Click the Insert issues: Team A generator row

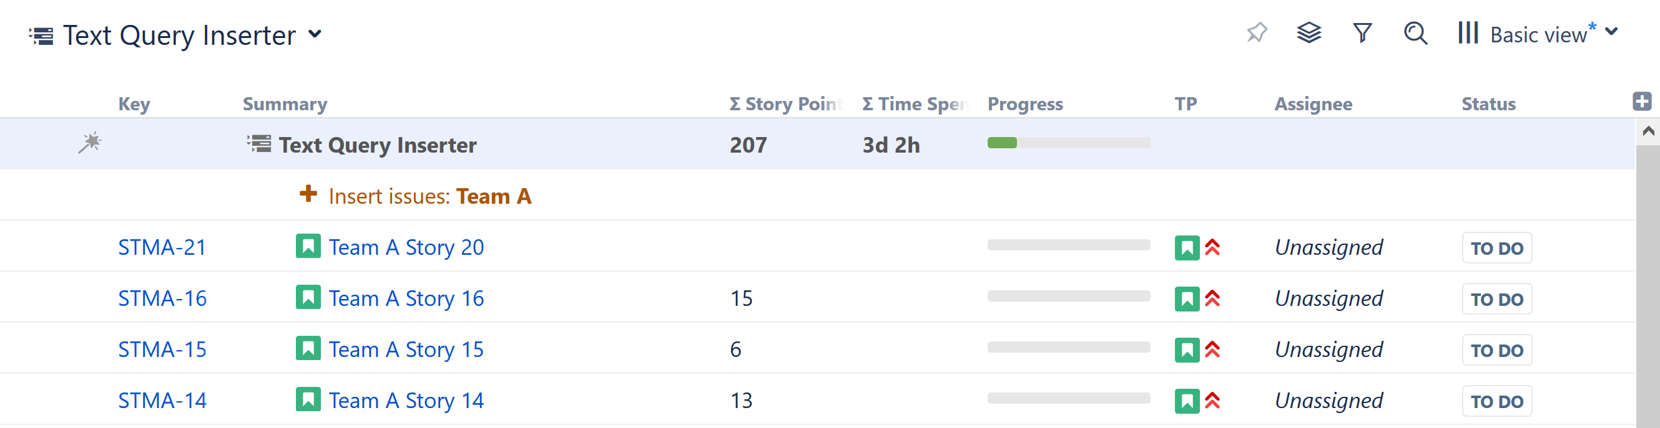(429, 196)
